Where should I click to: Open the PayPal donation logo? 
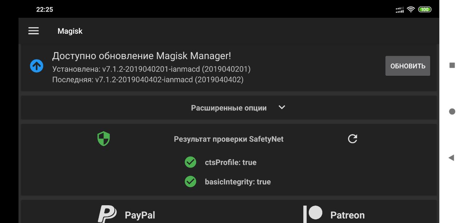click(107, 214)
